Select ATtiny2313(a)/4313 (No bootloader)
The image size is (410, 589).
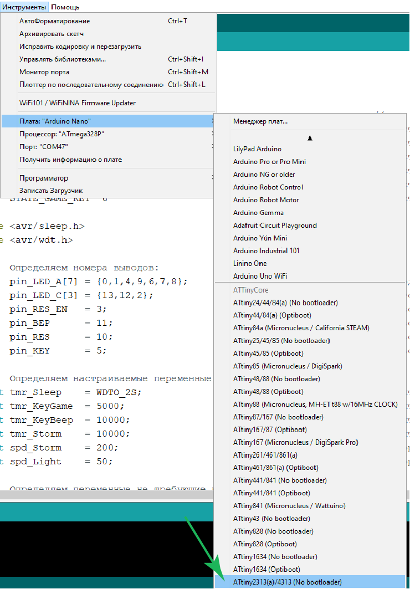tap(310, 582)
